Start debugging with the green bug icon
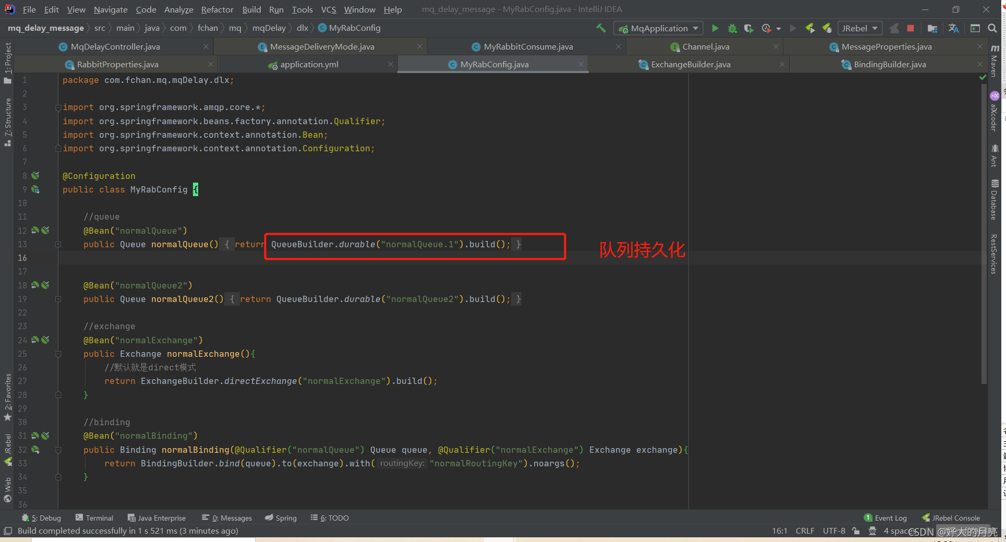Screen dimensions: 1006x542 [x=732, y=28]
